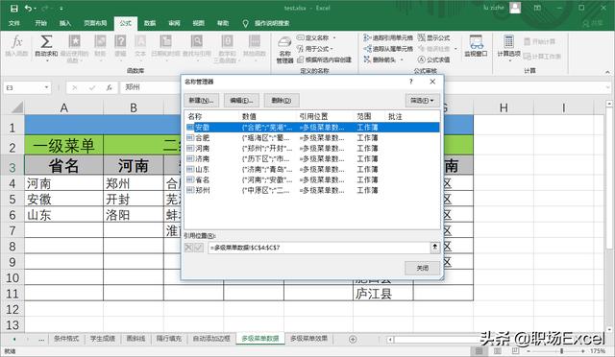This screenshot has height=357, width=615.
Task: Click Trace Dependents (追踪从属单元格)
Action: [x=388, y=49]
